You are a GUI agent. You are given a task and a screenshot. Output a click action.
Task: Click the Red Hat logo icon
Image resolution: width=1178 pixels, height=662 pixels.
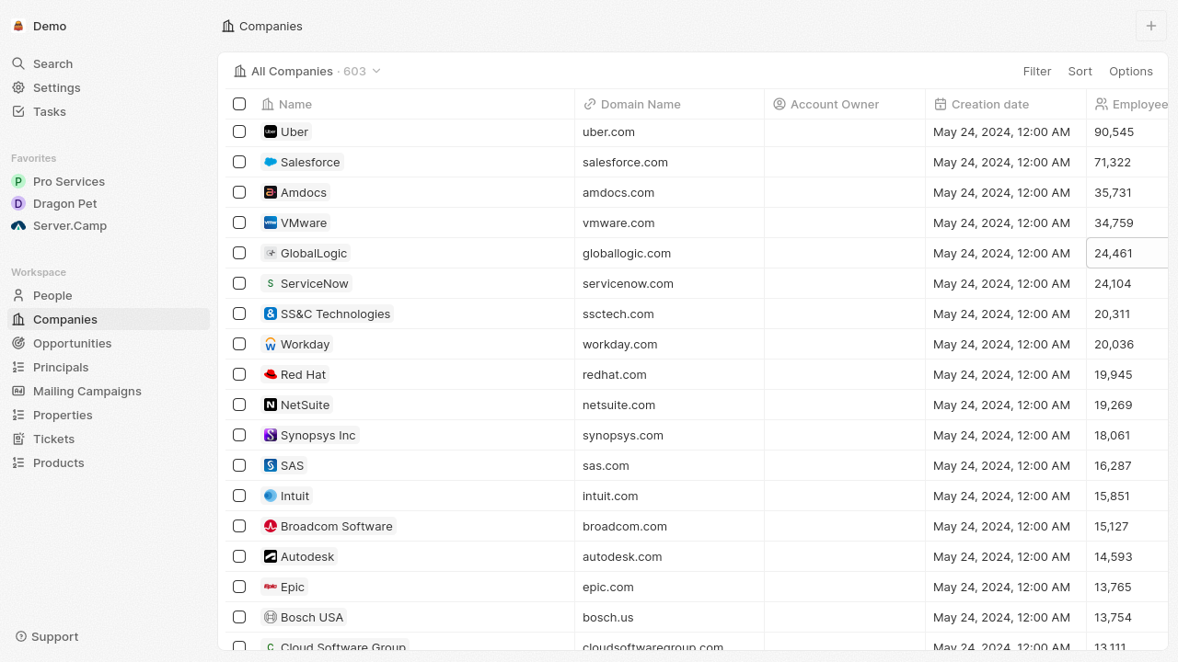(x=271, y=374)
